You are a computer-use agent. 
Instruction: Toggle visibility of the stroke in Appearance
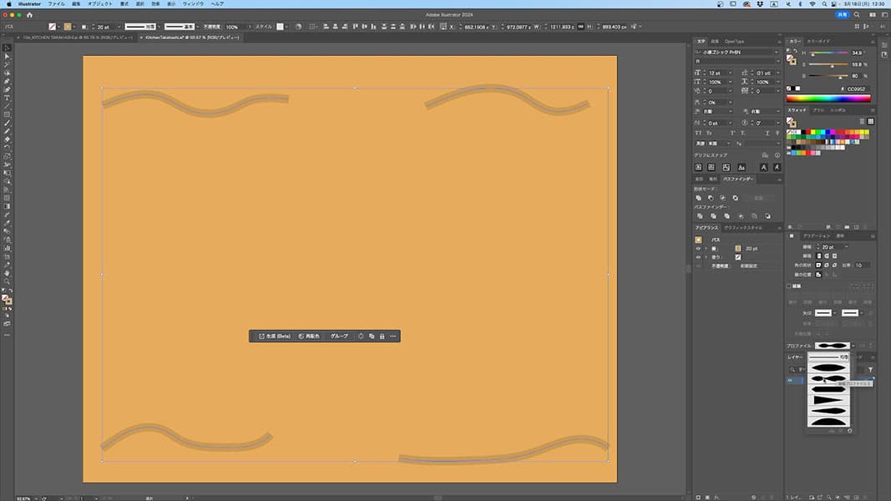(x=698, y=248)
